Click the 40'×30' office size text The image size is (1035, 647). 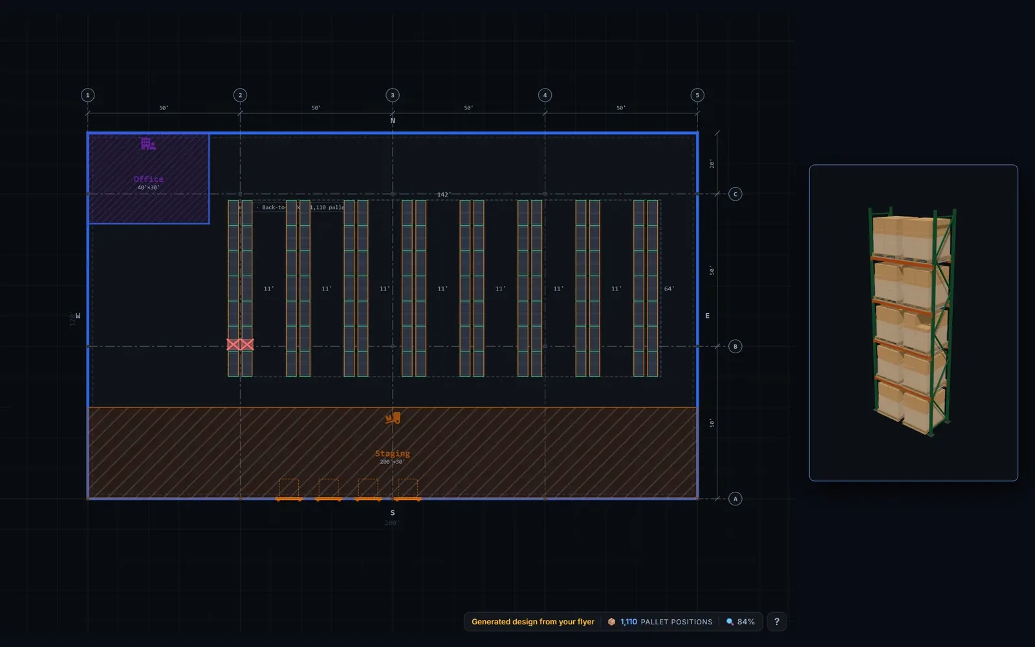click(149, 188)
